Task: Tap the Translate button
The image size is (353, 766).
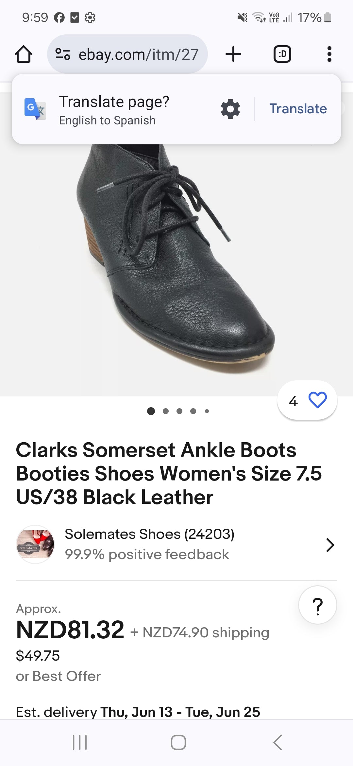Action: point(298,109)
